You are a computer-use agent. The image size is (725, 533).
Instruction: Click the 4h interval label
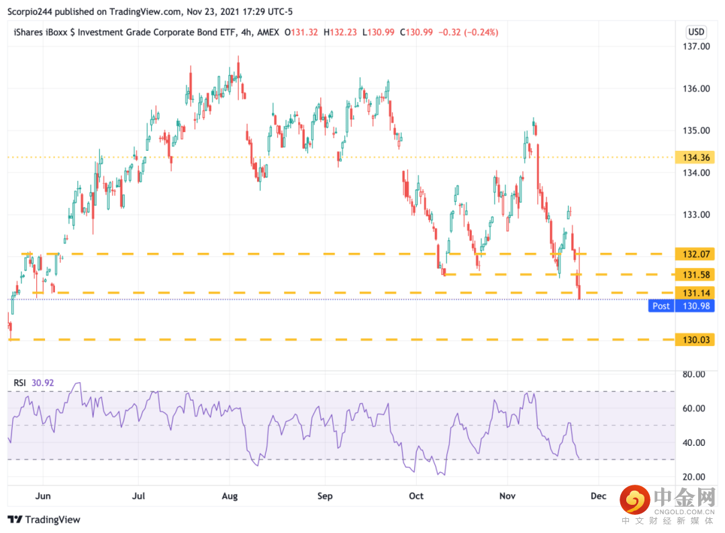(x=247, y=32)
